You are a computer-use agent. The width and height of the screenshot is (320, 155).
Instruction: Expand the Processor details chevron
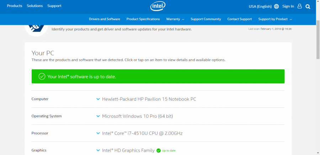click(x=98, y=133)
